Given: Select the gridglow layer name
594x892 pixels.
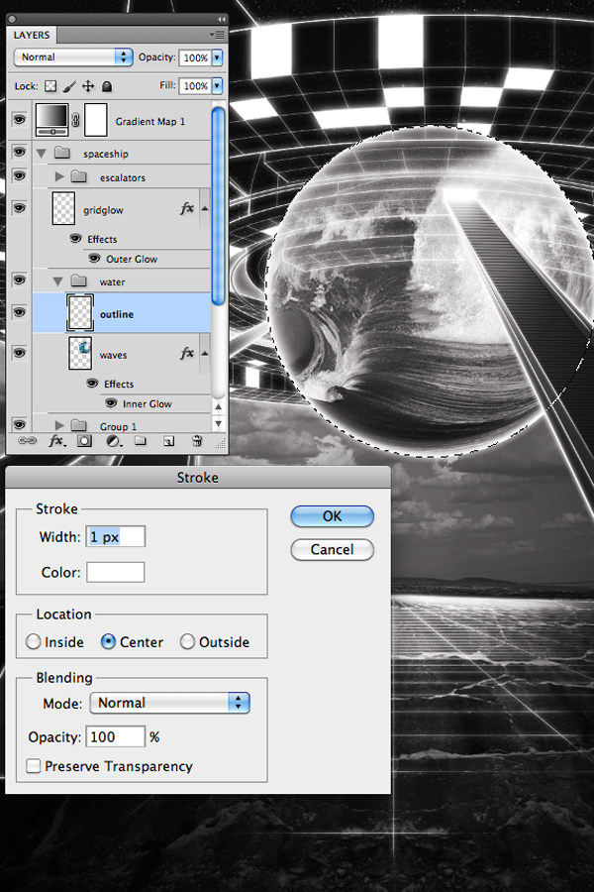Looking at the screenshot, I should pos(103,210).
